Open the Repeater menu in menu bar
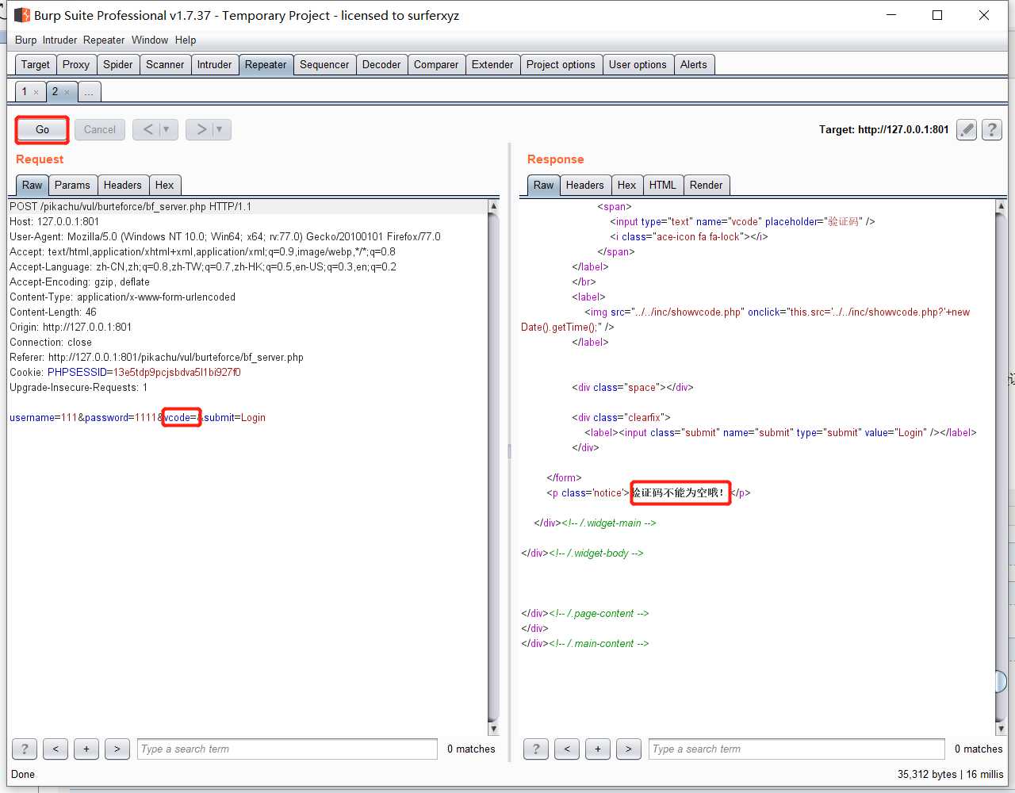 pyautogui.click(x=104, y=40)
